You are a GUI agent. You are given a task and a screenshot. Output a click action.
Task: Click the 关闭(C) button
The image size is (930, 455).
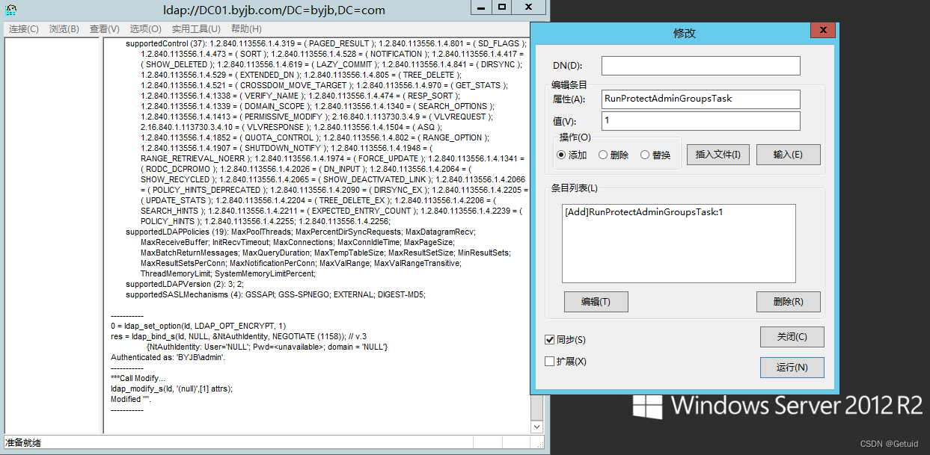pyautogui.click(x=792, y=337)
